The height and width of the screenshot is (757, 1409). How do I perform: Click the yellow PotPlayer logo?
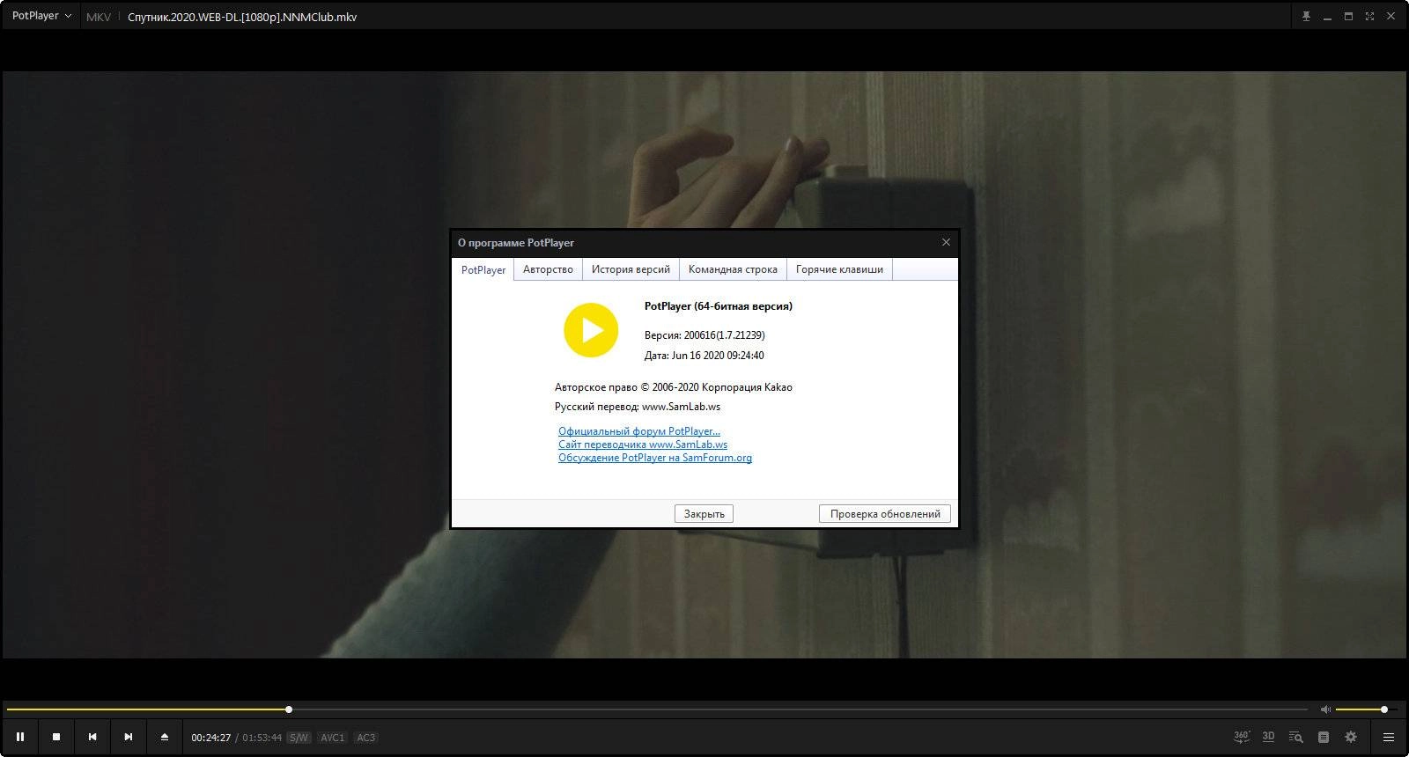click(x=591, y=330)
